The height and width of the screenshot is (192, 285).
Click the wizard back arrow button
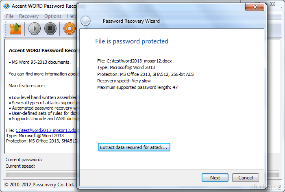click(85, 21)
